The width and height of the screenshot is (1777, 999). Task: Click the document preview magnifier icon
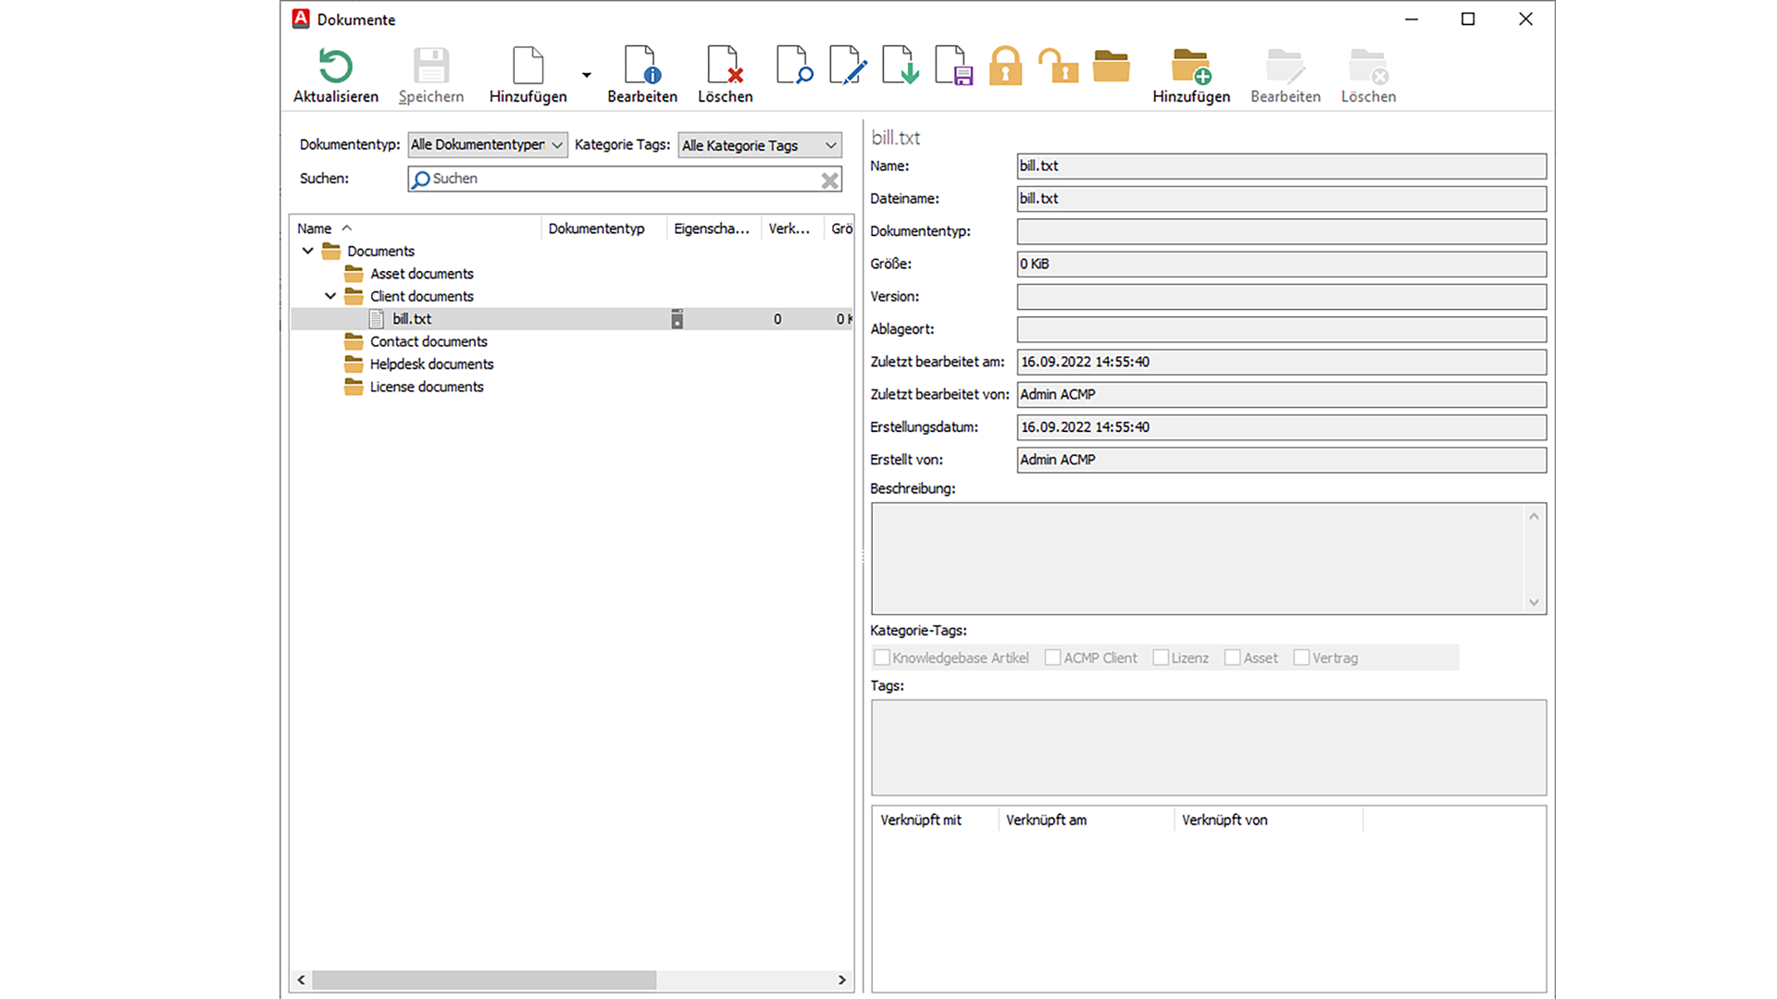coord(794,66)
